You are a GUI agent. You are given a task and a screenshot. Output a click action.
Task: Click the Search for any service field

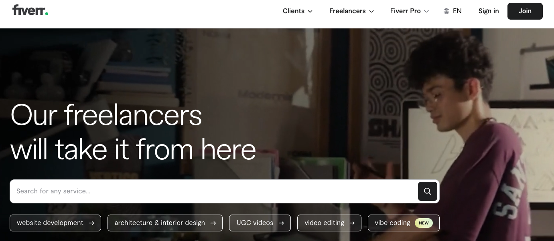tap(213, 191)
